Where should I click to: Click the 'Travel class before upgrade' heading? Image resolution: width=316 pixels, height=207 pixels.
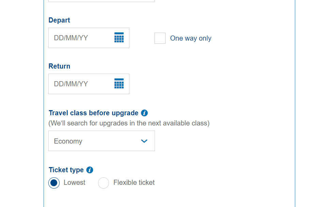pos(94,113)
